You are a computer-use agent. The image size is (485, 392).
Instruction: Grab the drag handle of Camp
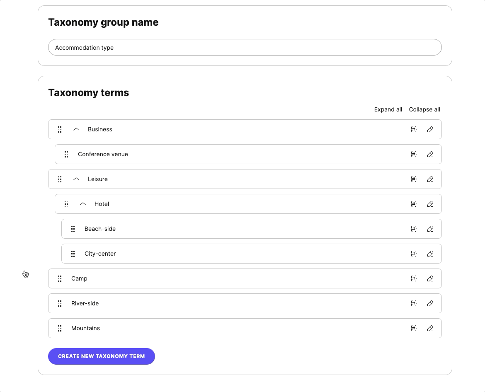pyautogui.click(x=60, y=278)
